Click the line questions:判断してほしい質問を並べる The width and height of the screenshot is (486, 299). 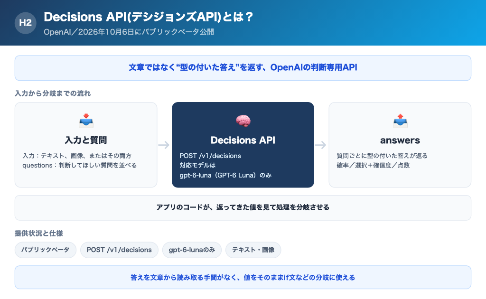point(80,165)
